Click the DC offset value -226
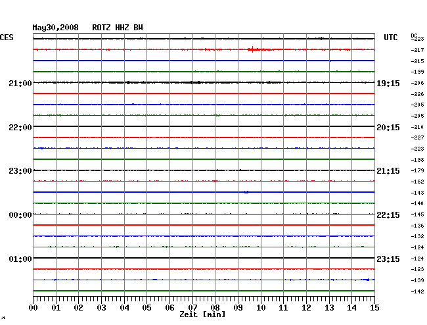Image resolution: width=427 pixels, height=325 pixels. pos(417,94)
